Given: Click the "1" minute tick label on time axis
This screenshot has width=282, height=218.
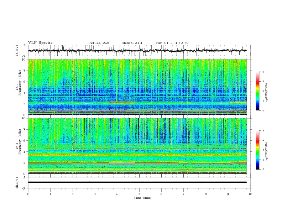Looking at the screenshot, I should tap(50, 194).
